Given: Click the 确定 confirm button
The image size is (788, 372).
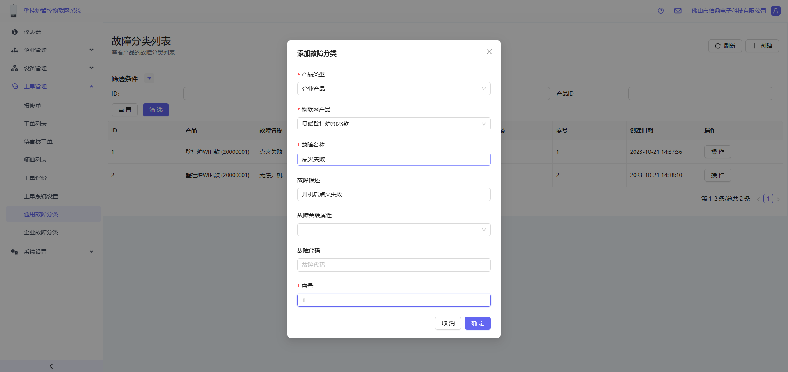Looking at the screenshot, I should 477,323.
